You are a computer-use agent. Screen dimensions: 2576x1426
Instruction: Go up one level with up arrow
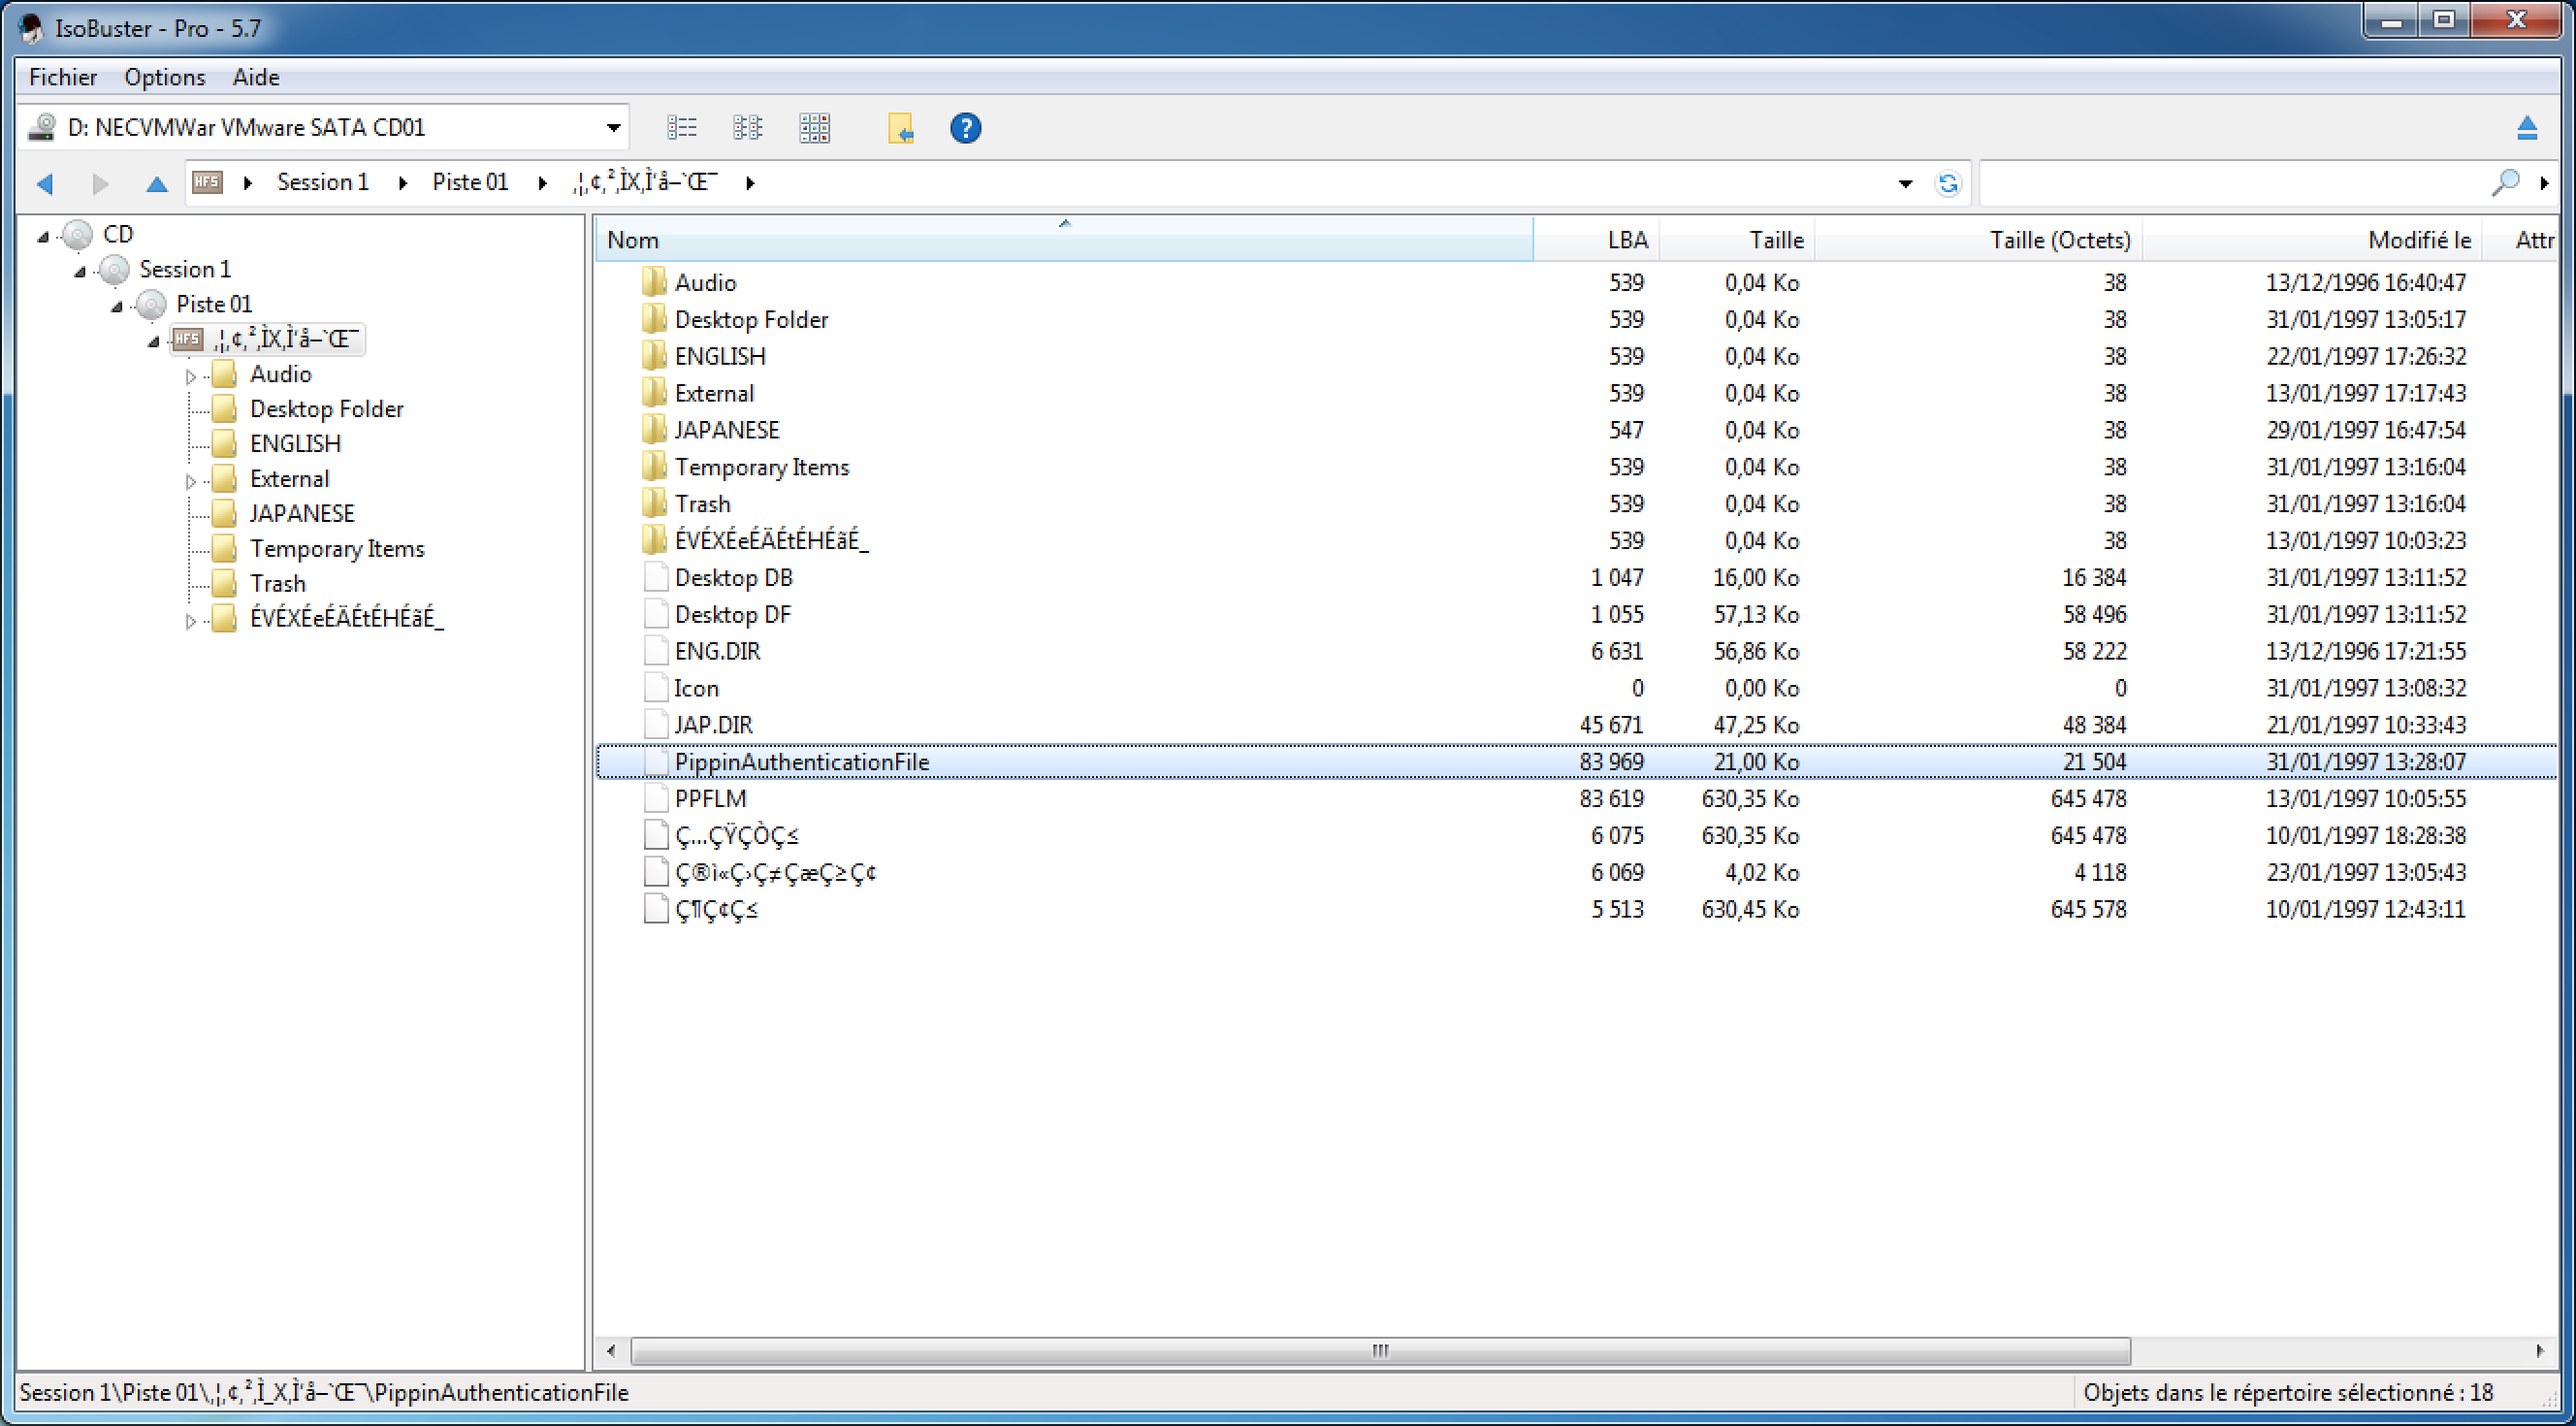(157, 183)
